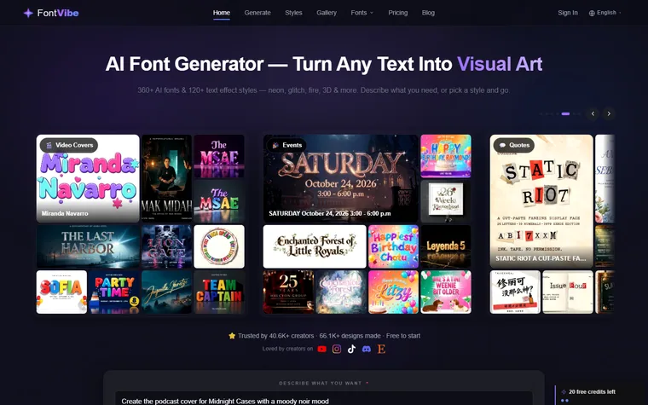The height and width of the screenshot is (405, 648).
Task: Click '20 free credits left' text
Action: (x=592, y=391)
